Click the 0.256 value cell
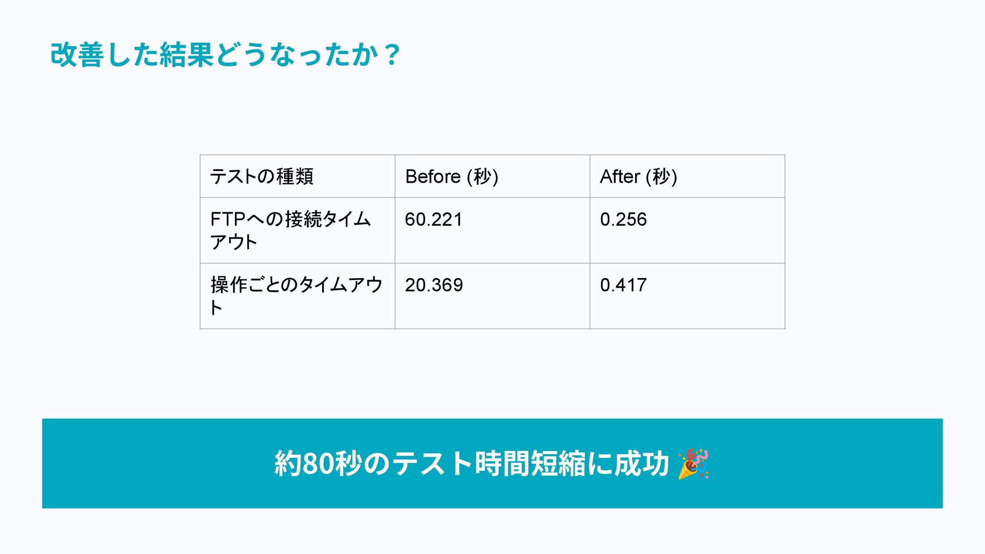The width and height of the screenshot is (985, 554). pos(687,230)
